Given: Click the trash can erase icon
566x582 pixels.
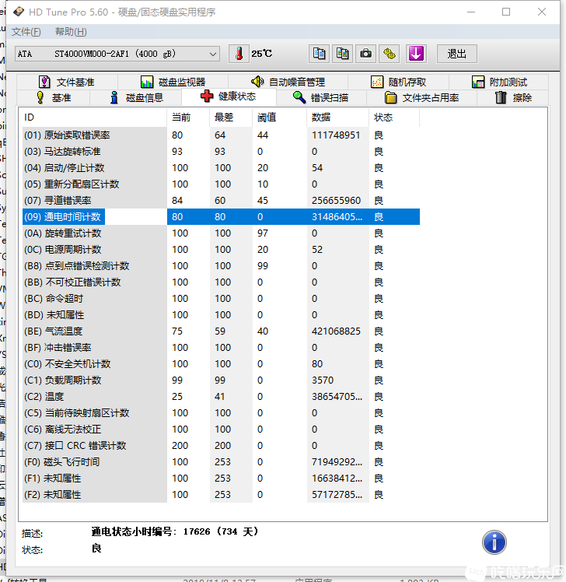Looking at the screenshot, I should tap(501, 97).
